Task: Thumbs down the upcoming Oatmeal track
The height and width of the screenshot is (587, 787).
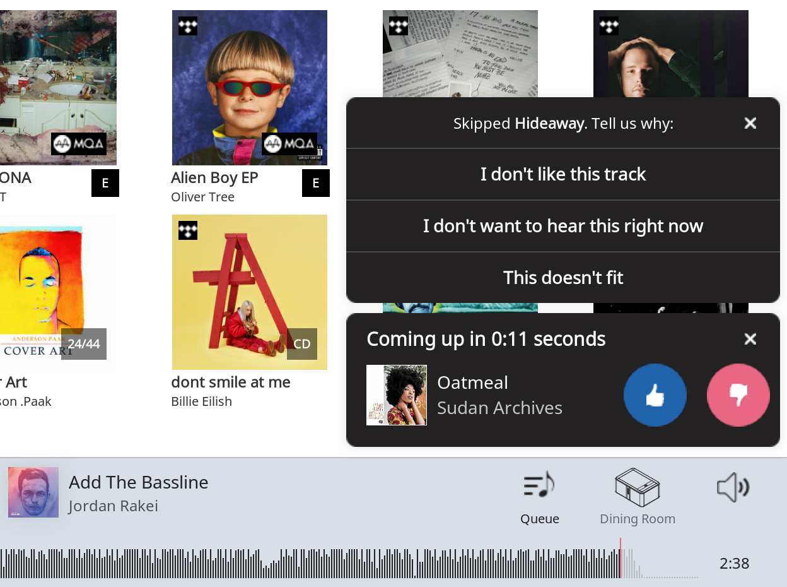Action: coord(738,395)
